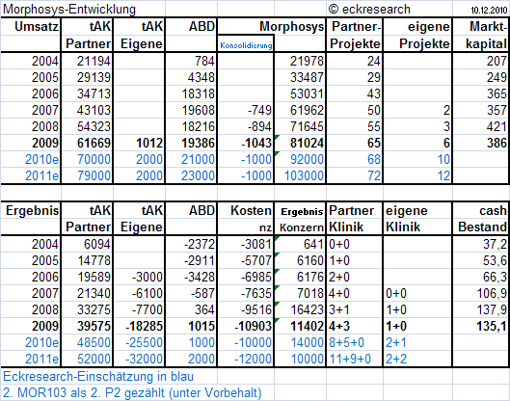Select cash Bestand 66,3
Image resolution: width=510 pixels, height=401 pixels.
tap(495, 277)
